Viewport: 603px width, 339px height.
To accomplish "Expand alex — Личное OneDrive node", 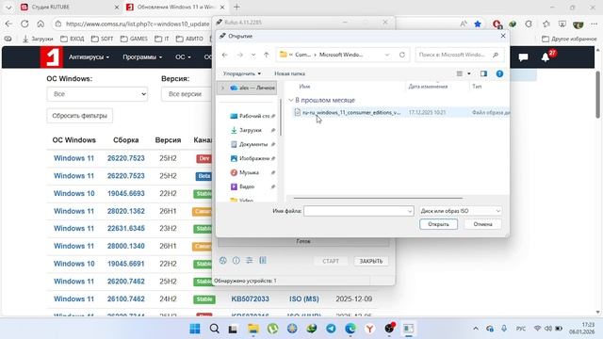I will [x=222, y=88].
